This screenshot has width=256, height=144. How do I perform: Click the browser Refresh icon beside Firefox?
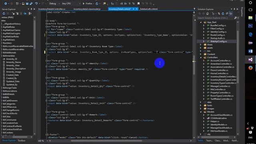click(97, 4)
